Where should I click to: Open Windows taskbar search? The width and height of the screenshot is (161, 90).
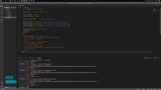[x=3, y=1]
